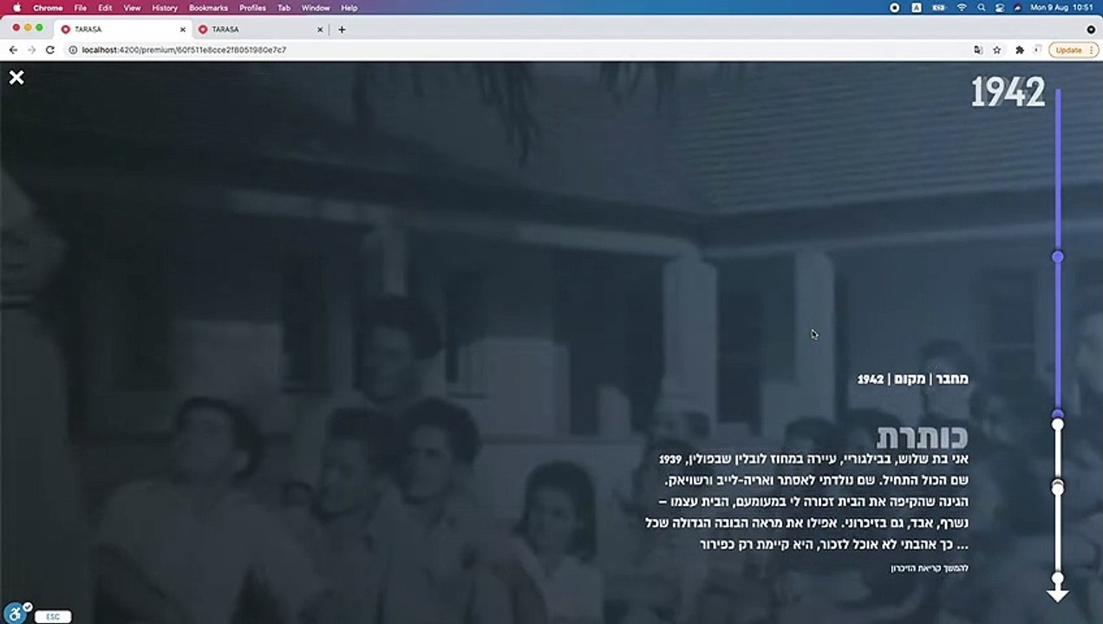Open the Edit menu

pyautogui.click(x=105, y=8)
